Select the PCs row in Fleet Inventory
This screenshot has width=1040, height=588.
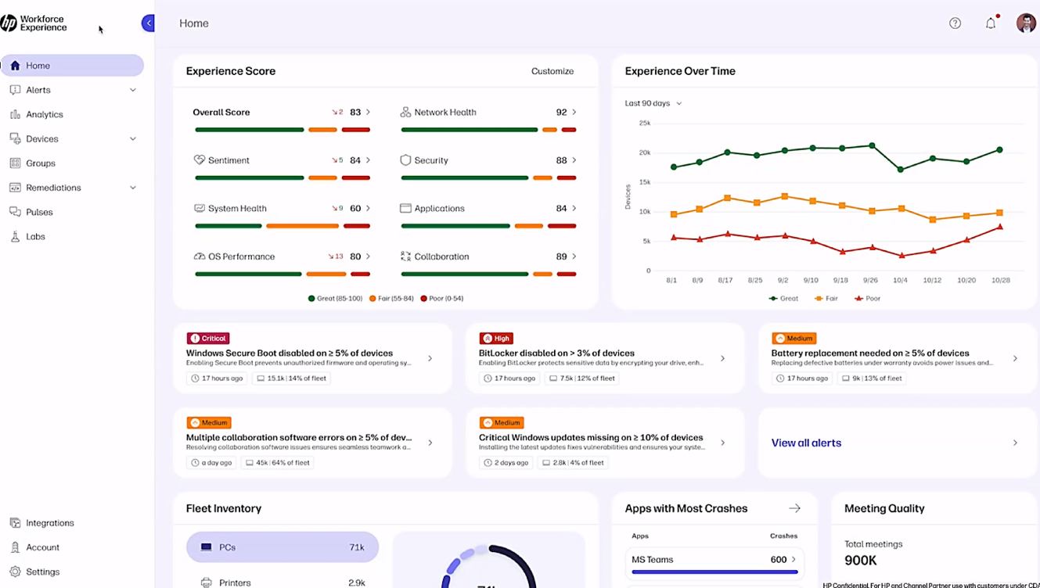pyautogui.click(x=282, y=547)
